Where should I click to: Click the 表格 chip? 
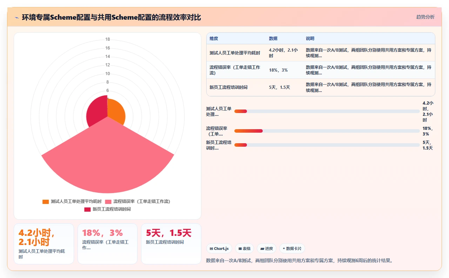click(244, 249)
